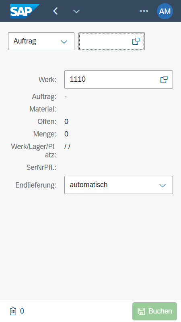
Task: Expand the header navigation chevron menu
Action: (x=76, y=11)
